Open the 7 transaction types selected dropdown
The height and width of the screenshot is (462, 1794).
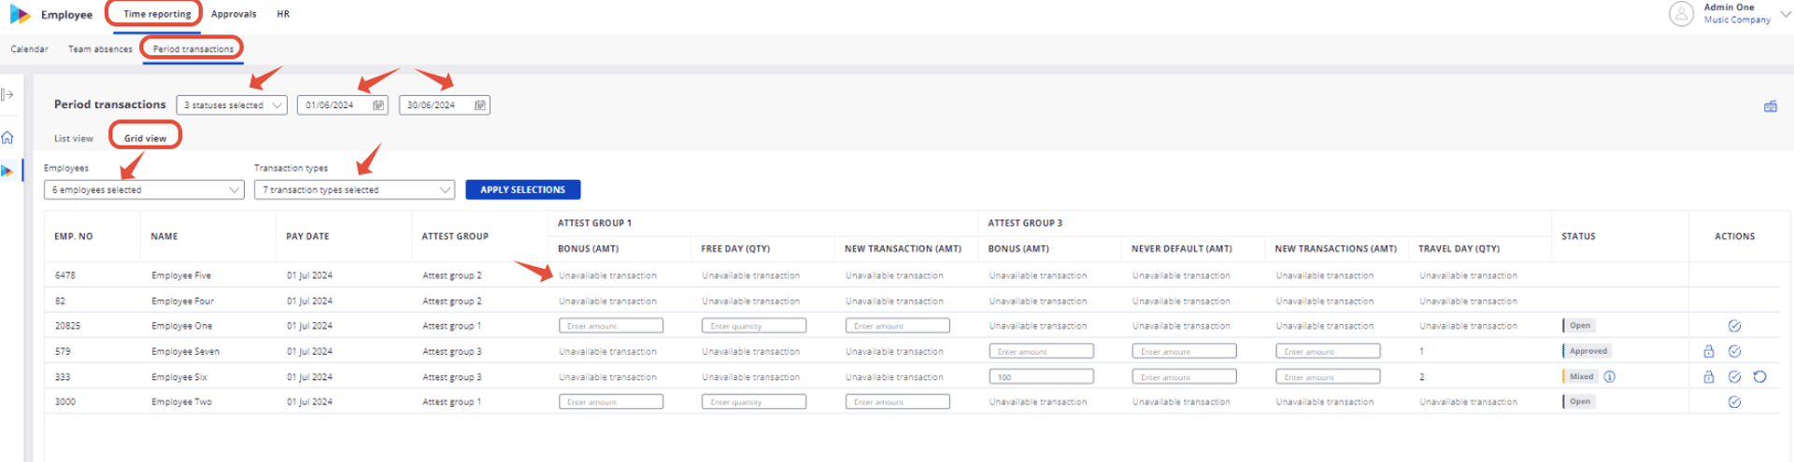tap(354, 189)
